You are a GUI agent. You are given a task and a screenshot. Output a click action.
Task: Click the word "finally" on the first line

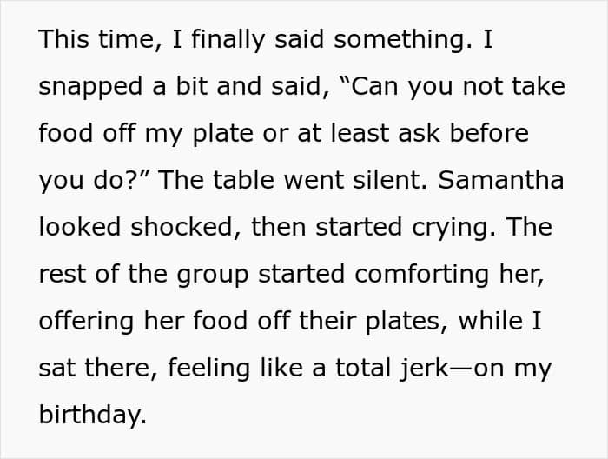coord(228,41)
